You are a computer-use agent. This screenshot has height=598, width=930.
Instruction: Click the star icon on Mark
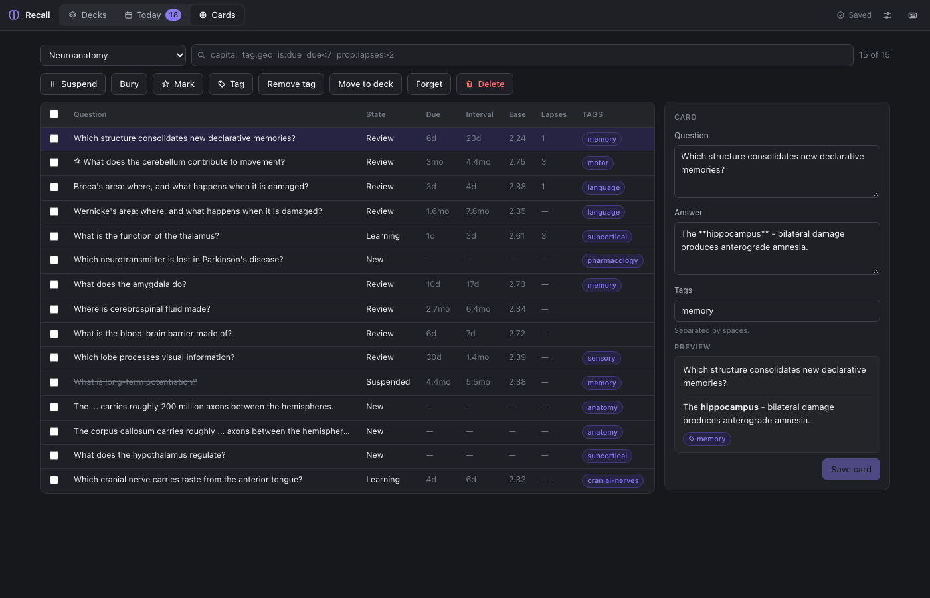tap(165, 84)
